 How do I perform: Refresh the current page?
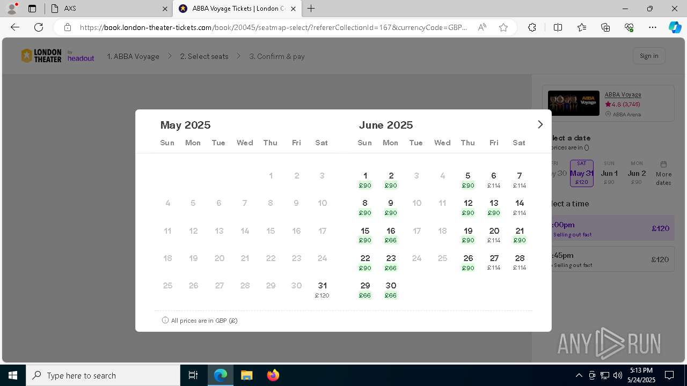(x=39, y=27)
